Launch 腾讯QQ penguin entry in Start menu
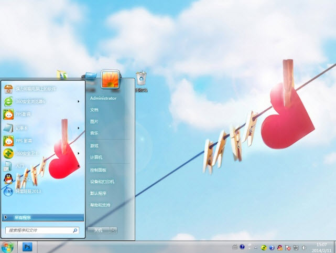Screen dimensions: 336x253 pyautogui.click(x=43, y=178)
